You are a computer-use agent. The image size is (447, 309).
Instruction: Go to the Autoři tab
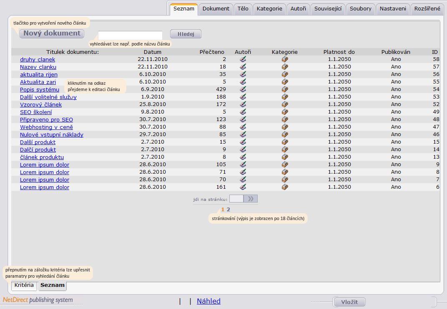click(x=298, y=9)
